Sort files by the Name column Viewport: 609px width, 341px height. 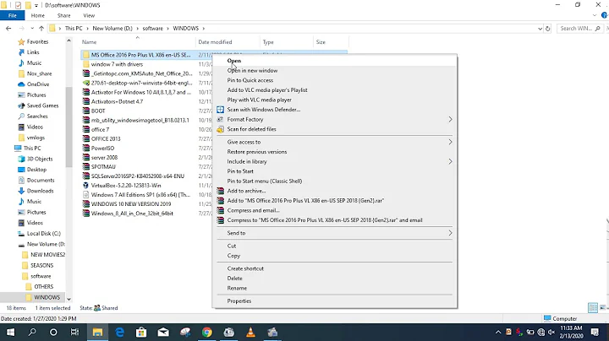pyautogui.click(x=89, y=42)
